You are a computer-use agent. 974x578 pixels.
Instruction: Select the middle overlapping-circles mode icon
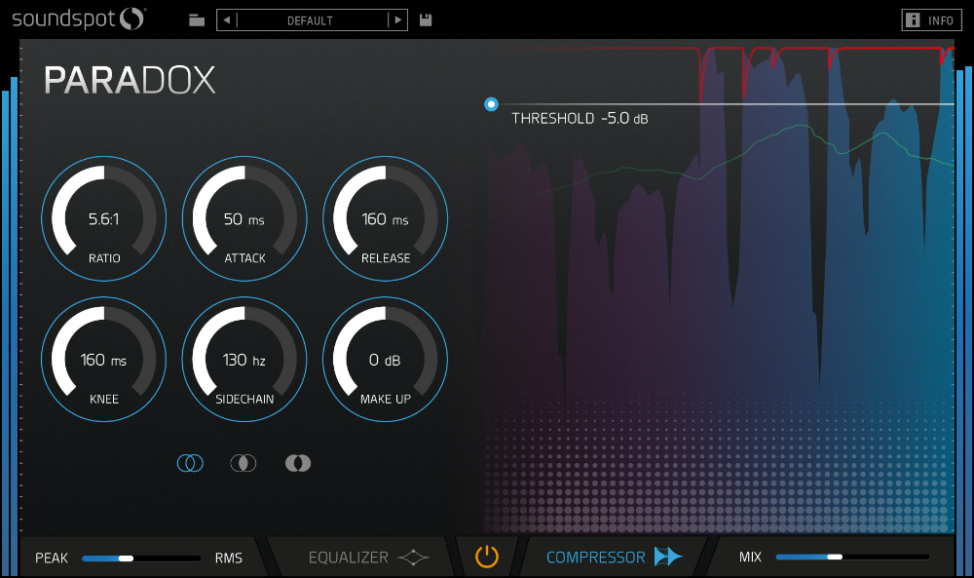[243, 463]
